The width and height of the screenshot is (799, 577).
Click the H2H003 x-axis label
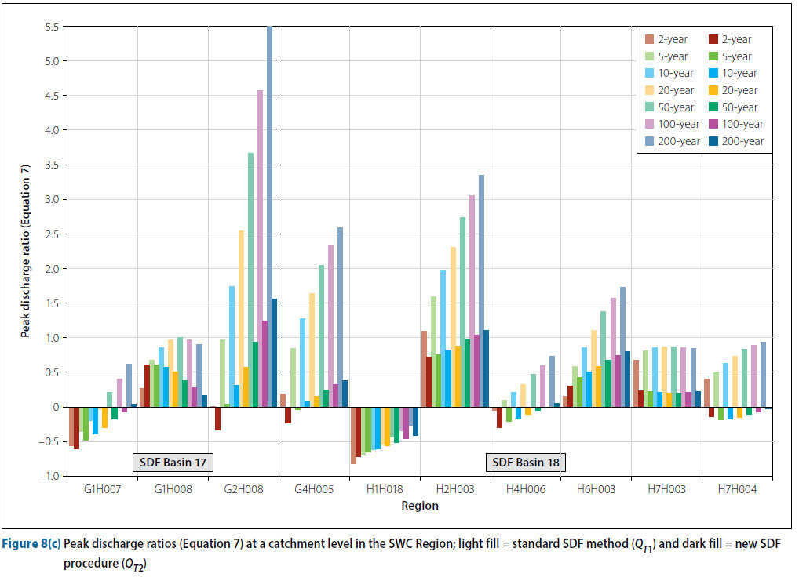(x=455, y=489)
